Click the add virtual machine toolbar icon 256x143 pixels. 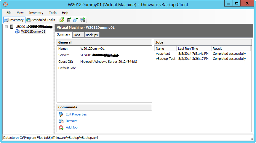[x=76, y=20]
